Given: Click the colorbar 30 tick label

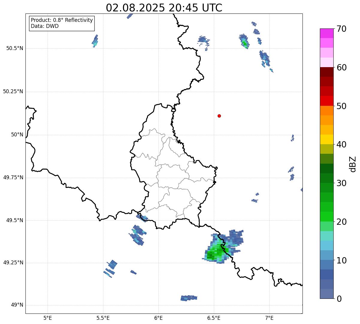Looking at the screenshot, I should [341, 183].
